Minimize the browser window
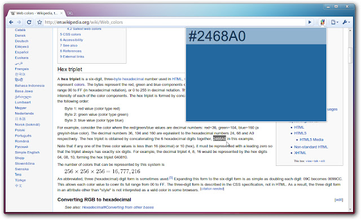Image resolution: width=361 pixels, height=220 pixels. click(328, 7)
